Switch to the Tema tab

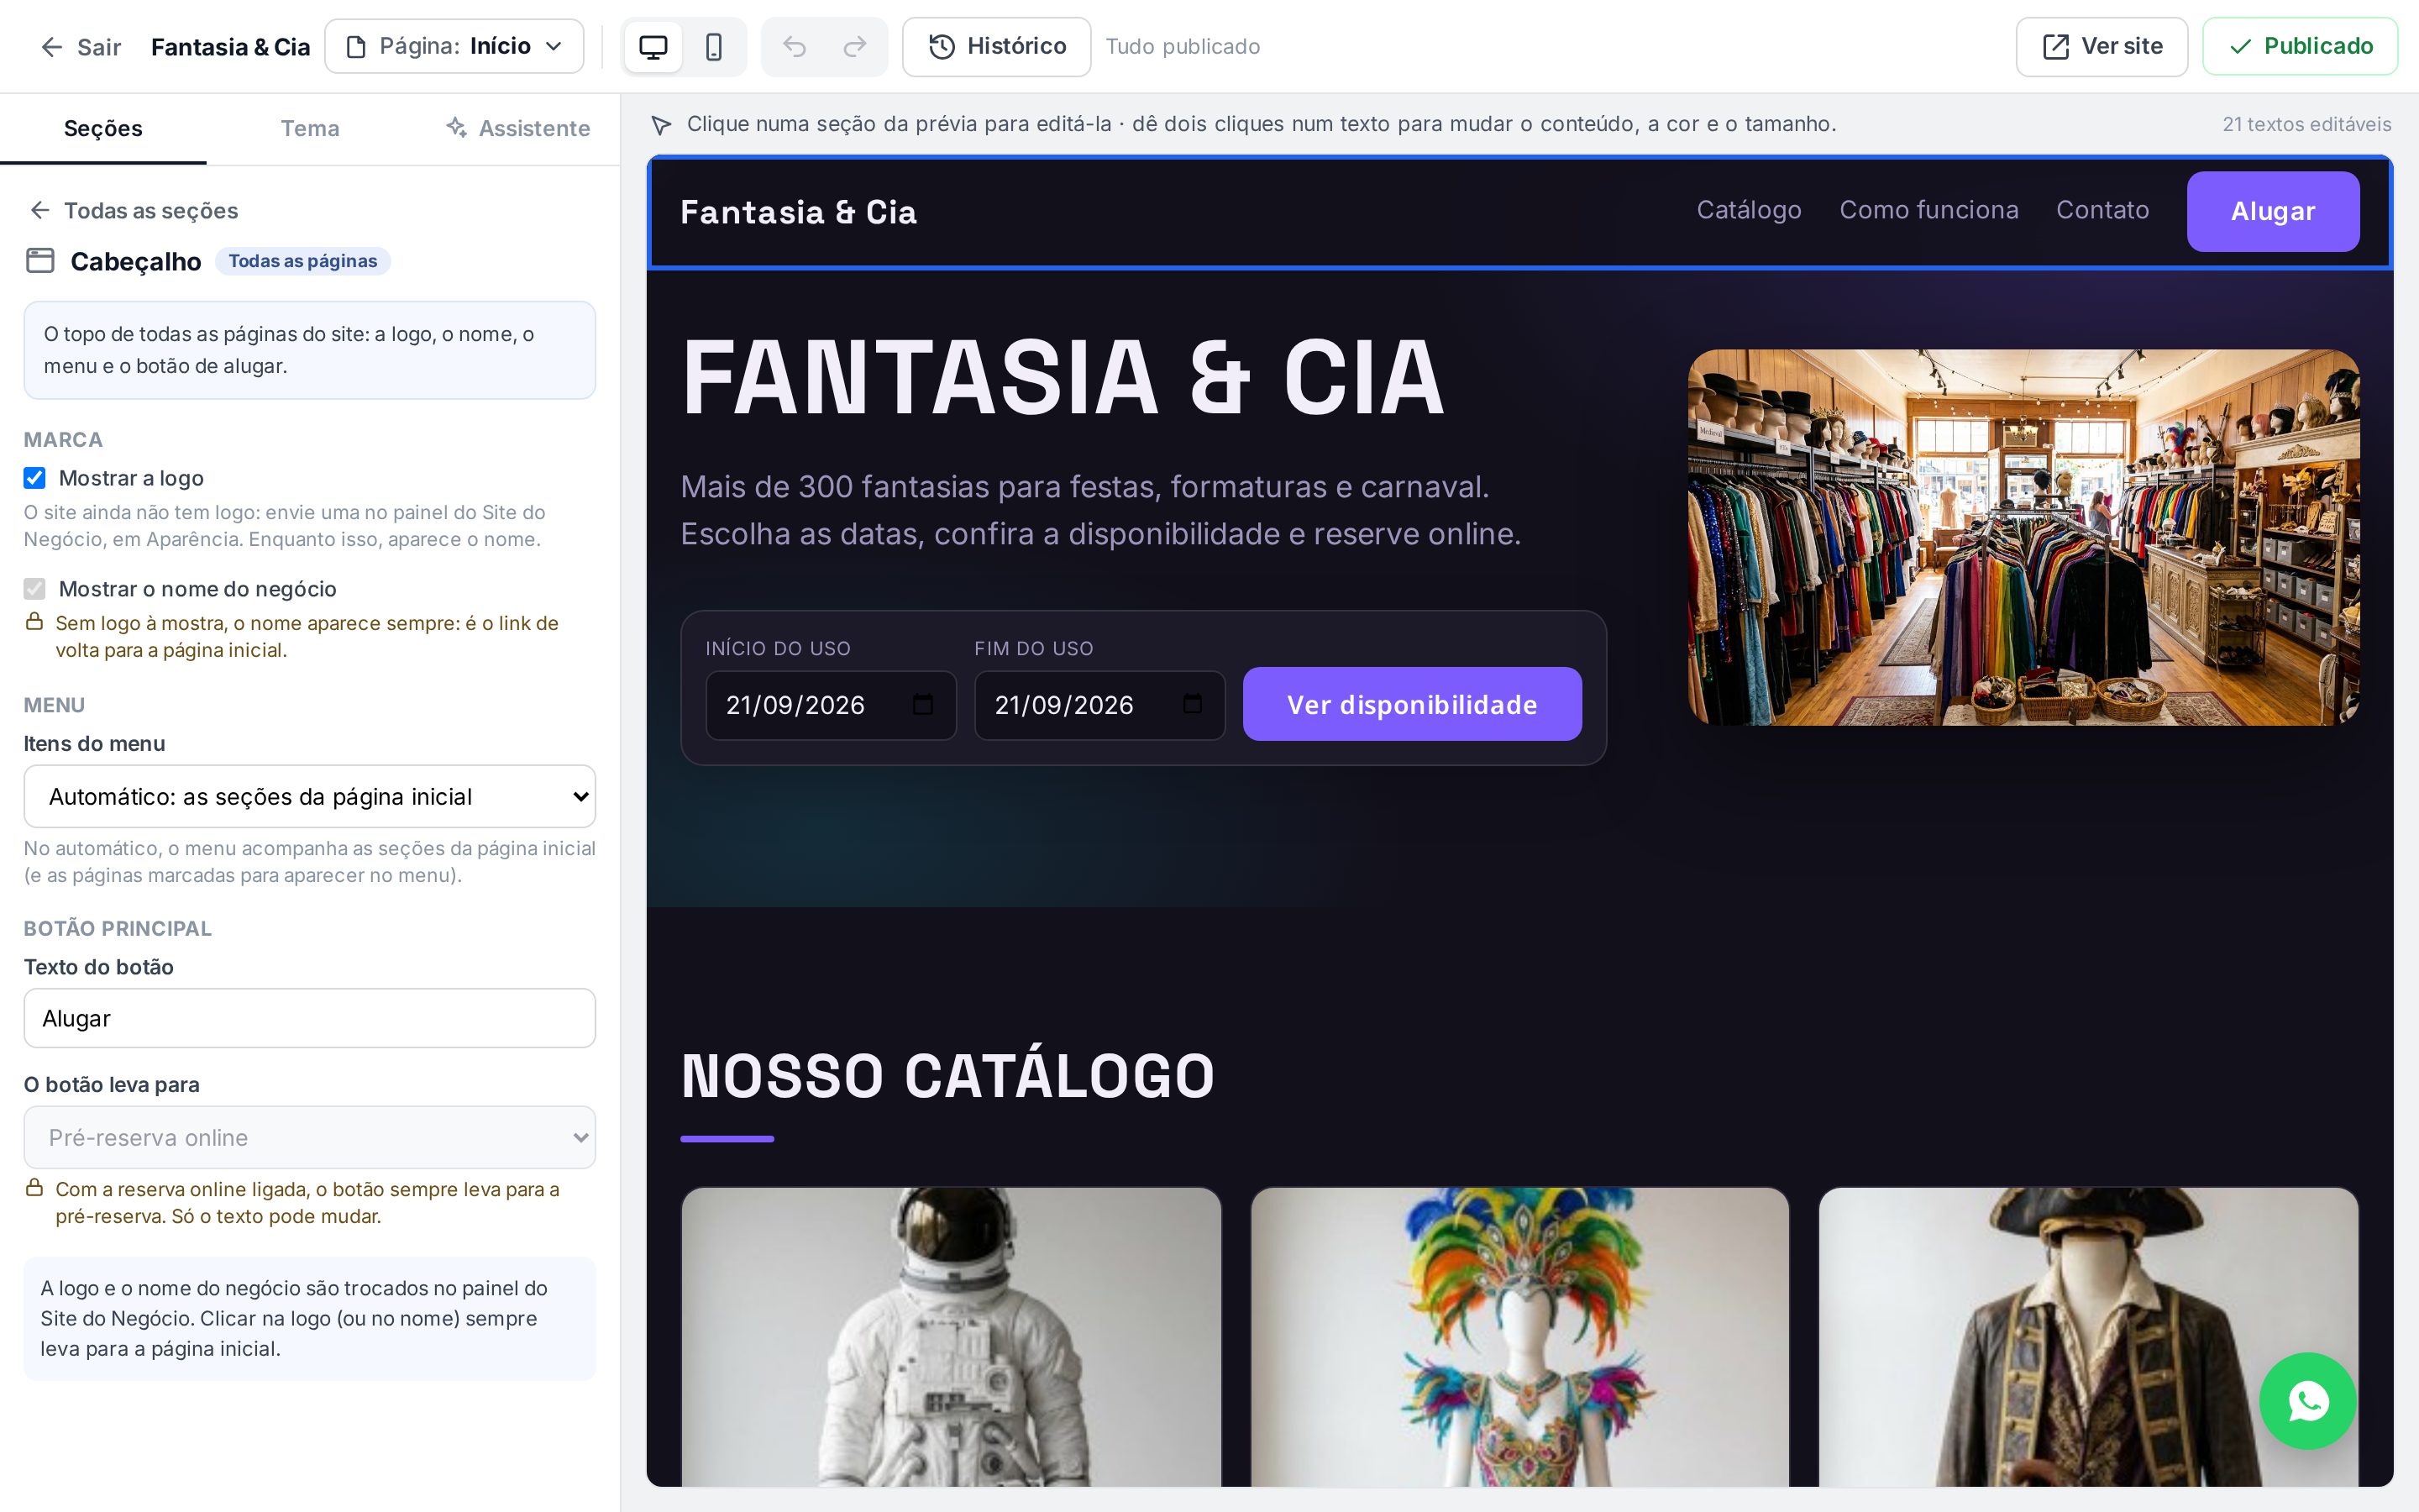pos(310,129)
